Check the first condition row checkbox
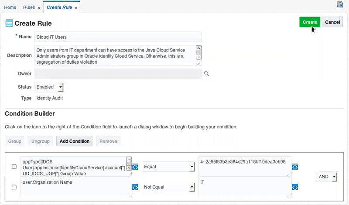 click(x=14, y=167)
